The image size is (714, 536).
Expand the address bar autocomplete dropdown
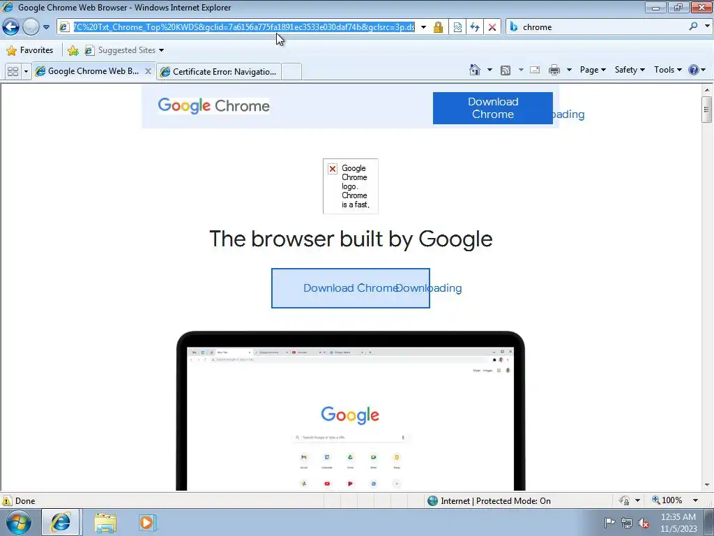pos(423,27)
